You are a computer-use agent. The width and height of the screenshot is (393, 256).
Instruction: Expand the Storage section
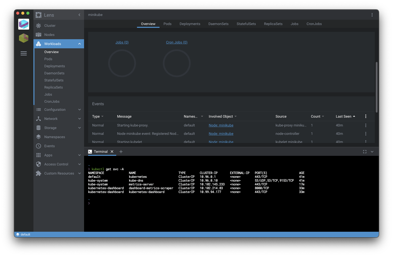(80, 128)
